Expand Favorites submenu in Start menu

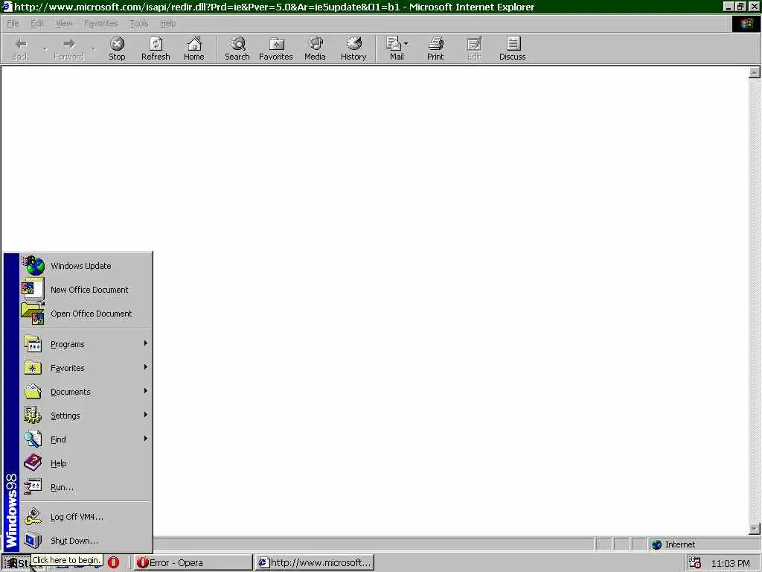pyautogui.click(x=86, y=368)
